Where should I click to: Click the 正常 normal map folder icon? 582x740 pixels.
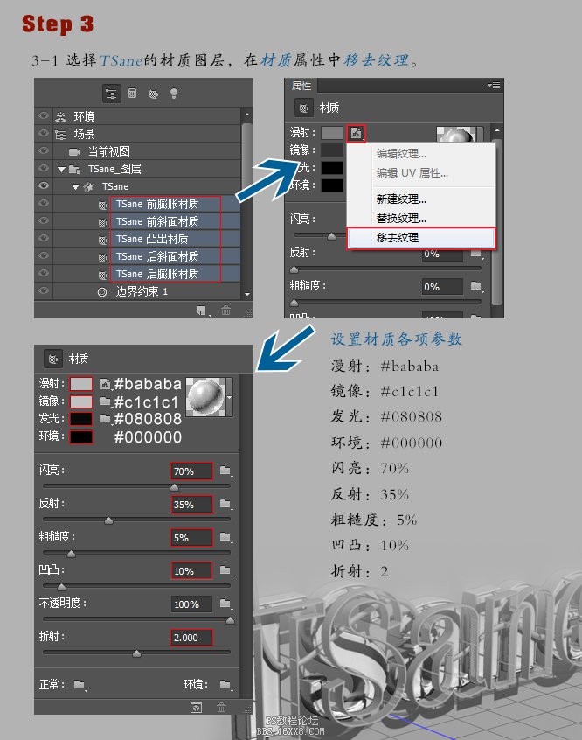[80, 684]
